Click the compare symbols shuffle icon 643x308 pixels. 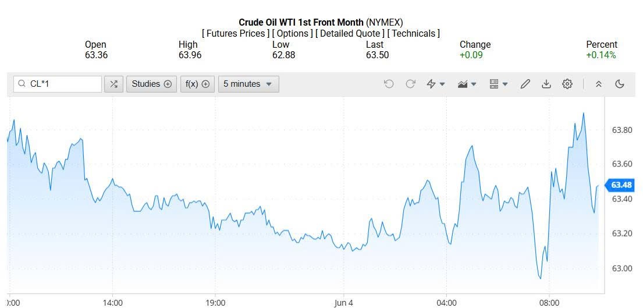coord(113,84)
